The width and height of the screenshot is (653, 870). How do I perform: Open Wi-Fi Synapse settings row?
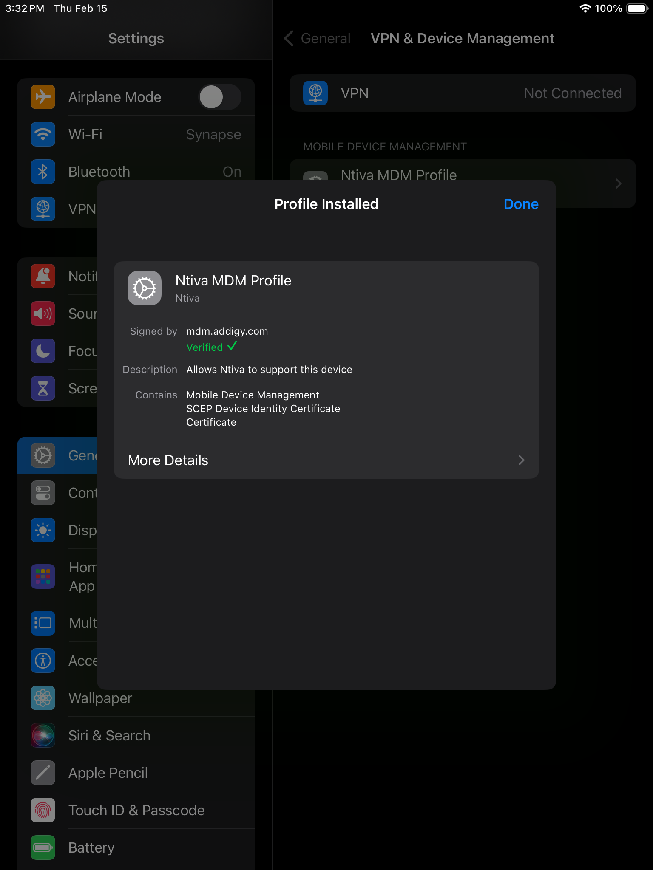point(136,134)
